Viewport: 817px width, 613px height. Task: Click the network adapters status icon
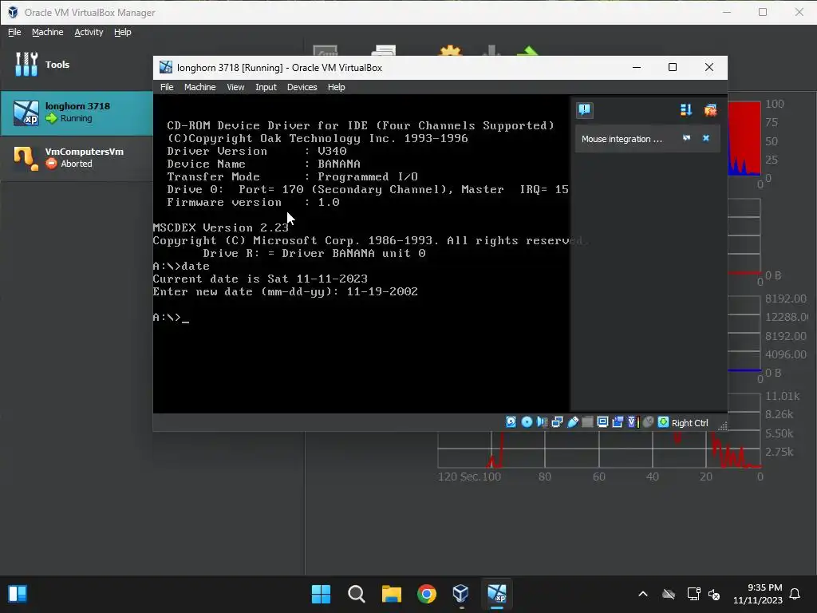point(557,421)
